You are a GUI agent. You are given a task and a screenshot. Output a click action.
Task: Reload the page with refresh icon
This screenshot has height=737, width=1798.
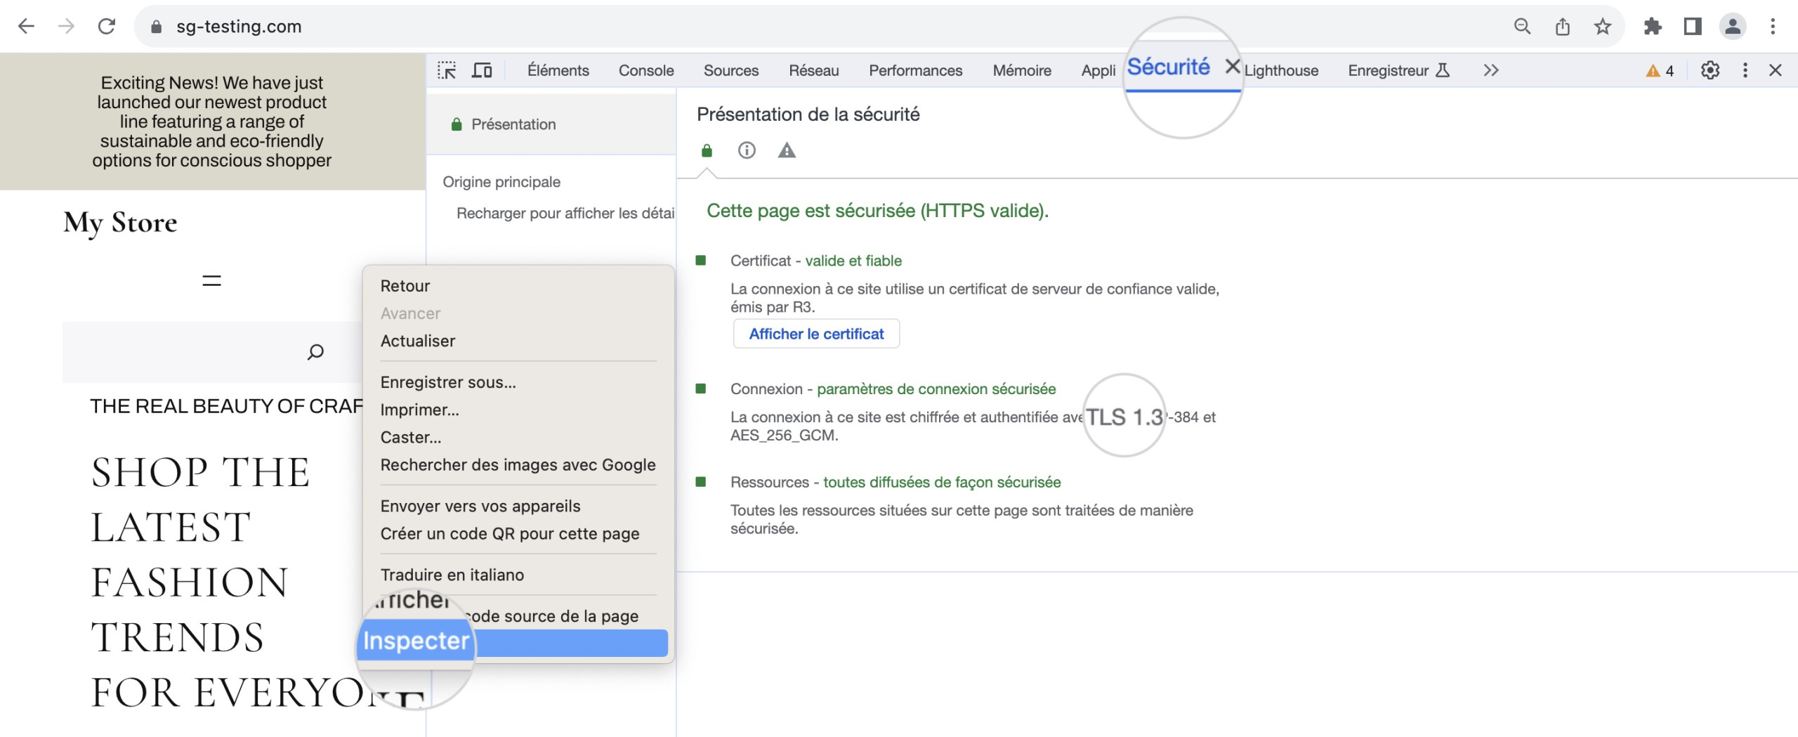click(x=107, y=27)
